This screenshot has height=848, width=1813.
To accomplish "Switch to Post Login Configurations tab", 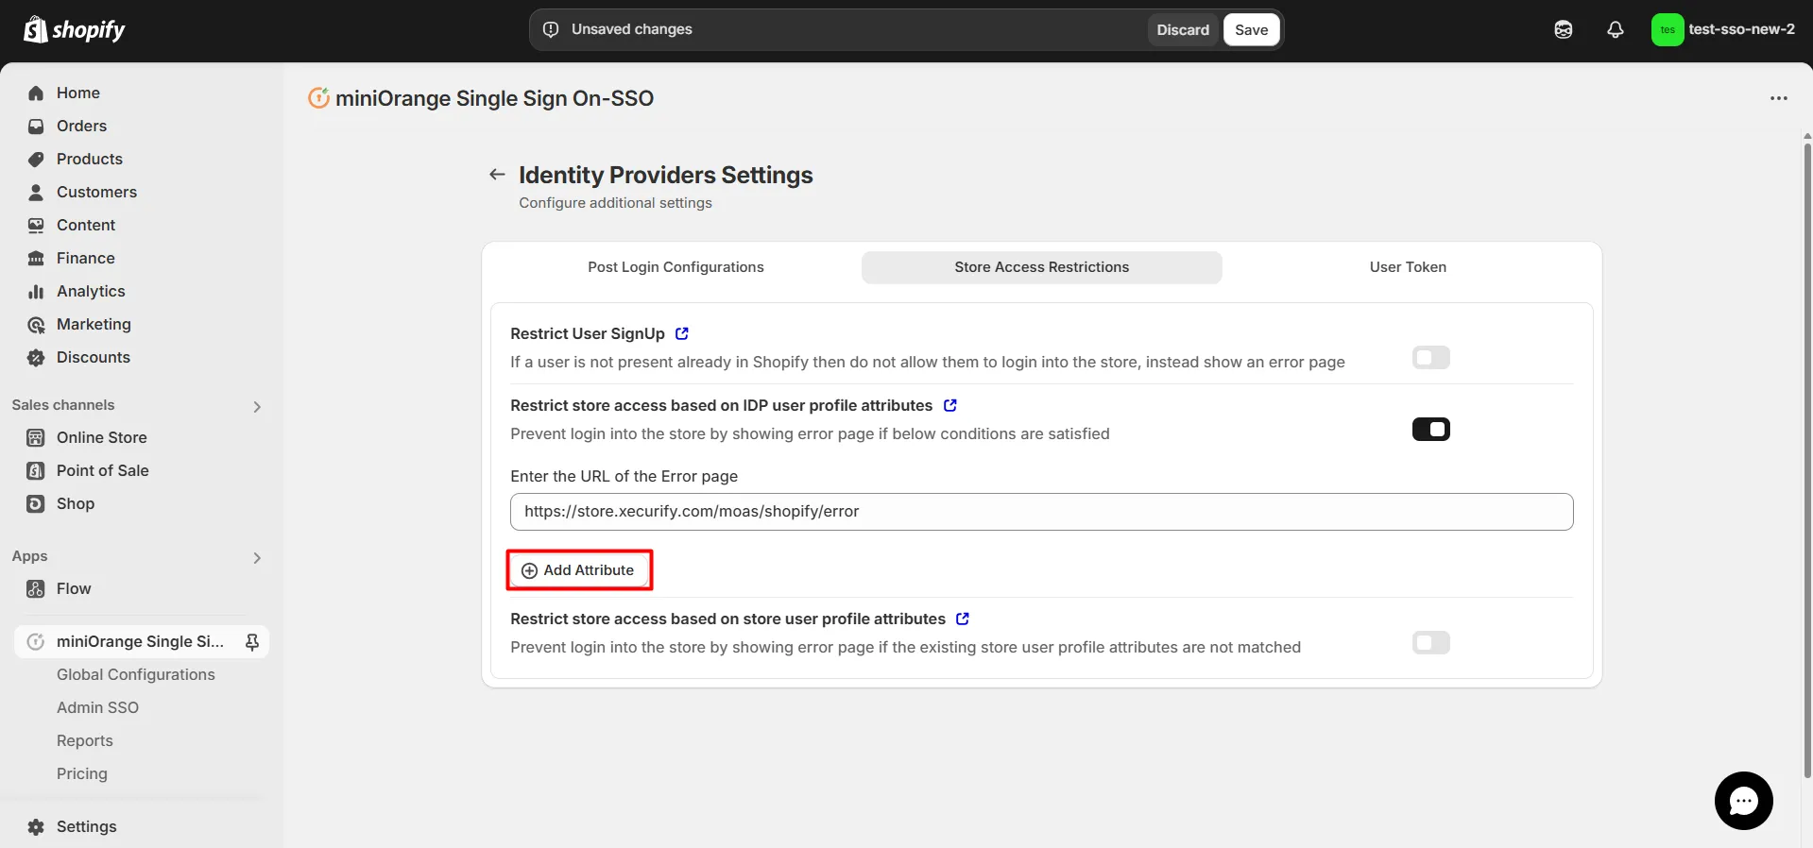I will pos(676,267).
